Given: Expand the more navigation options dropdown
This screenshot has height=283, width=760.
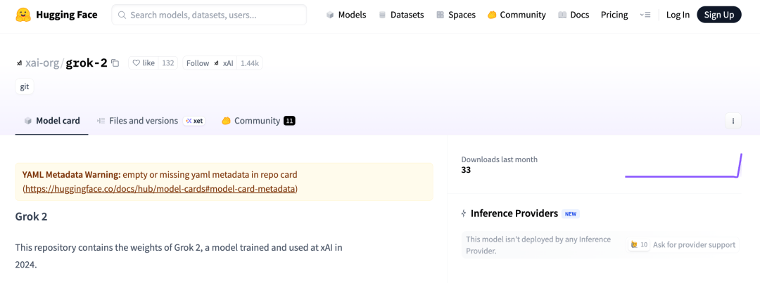Looking at the screenshot, I should 645,15.
